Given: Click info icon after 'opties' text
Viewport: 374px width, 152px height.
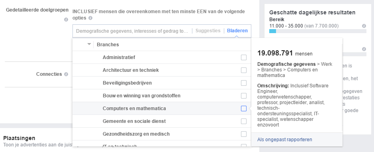Looking at the screenshot, I should (x=90, y=18).
